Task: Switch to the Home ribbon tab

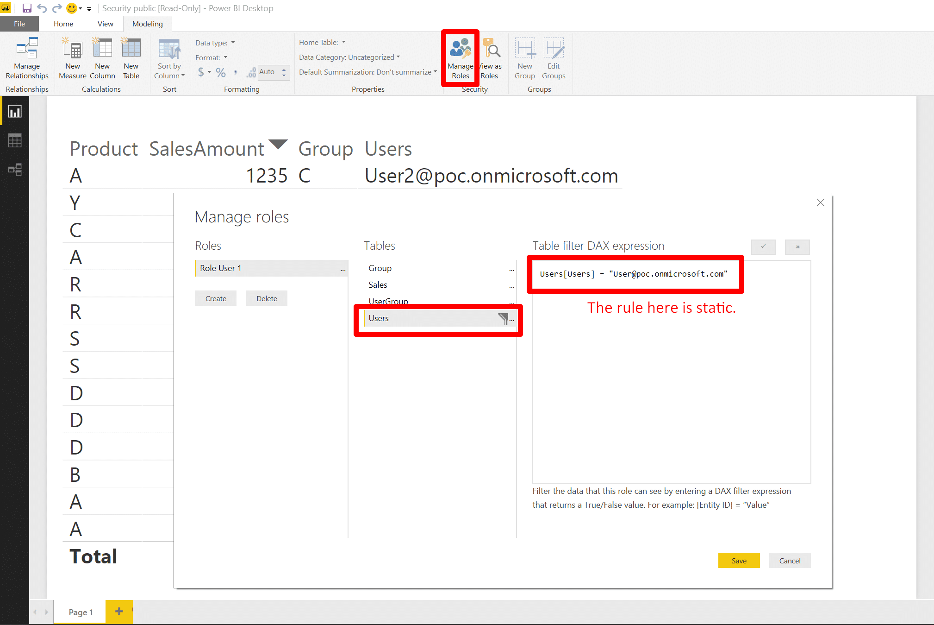Action: pyautogui.click(x=63, y=24)
